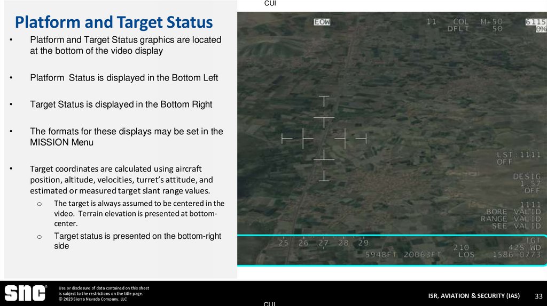The height and width of the screenshot is (306, 547).
Task: Click the '42S WD' grid zone text
Action: [525, 247]
